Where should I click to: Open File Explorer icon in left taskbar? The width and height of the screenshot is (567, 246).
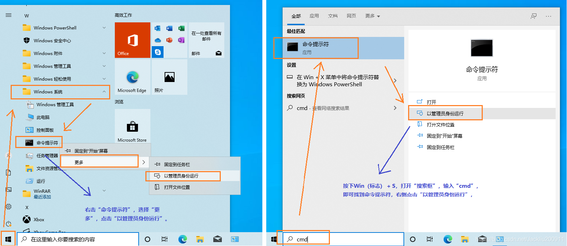click(x=200, y=239)
